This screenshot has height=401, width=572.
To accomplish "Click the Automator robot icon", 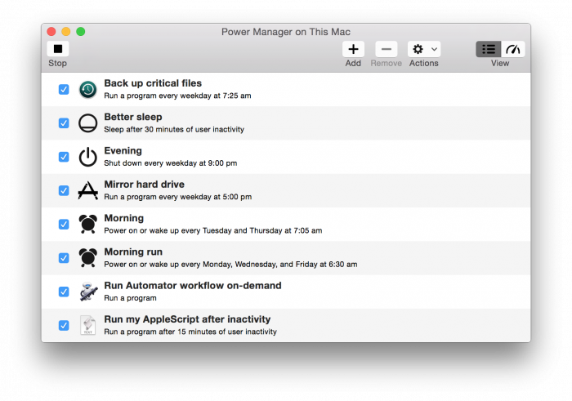I will [87, 292].
